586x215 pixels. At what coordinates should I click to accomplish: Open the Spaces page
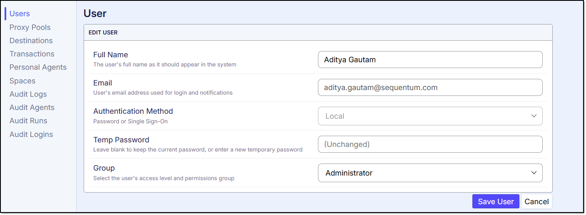point(22,81)
